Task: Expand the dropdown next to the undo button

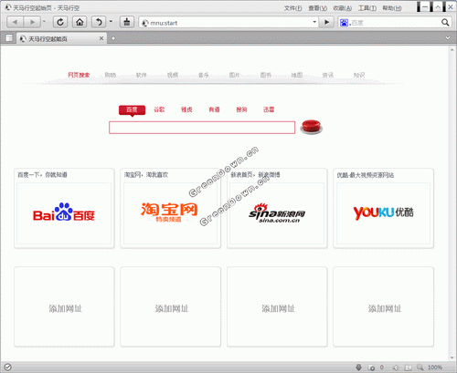Action: tap(111, 22)
